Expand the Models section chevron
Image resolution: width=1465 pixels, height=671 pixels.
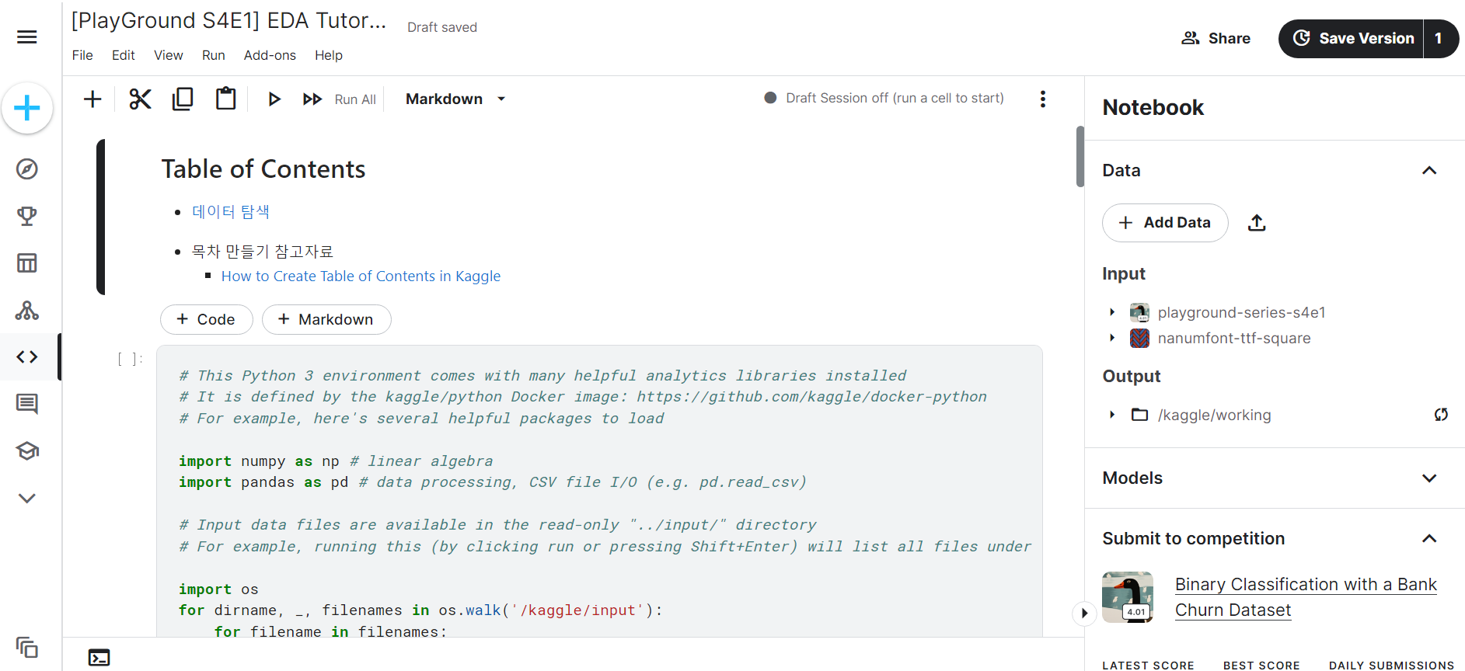coord(1429,478)
